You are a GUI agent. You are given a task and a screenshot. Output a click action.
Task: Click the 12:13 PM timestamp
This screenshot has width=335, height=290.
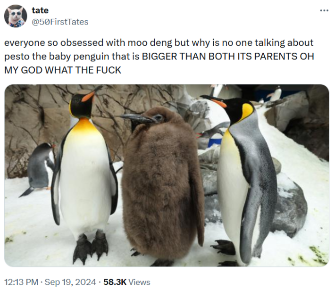coord(21,282)
